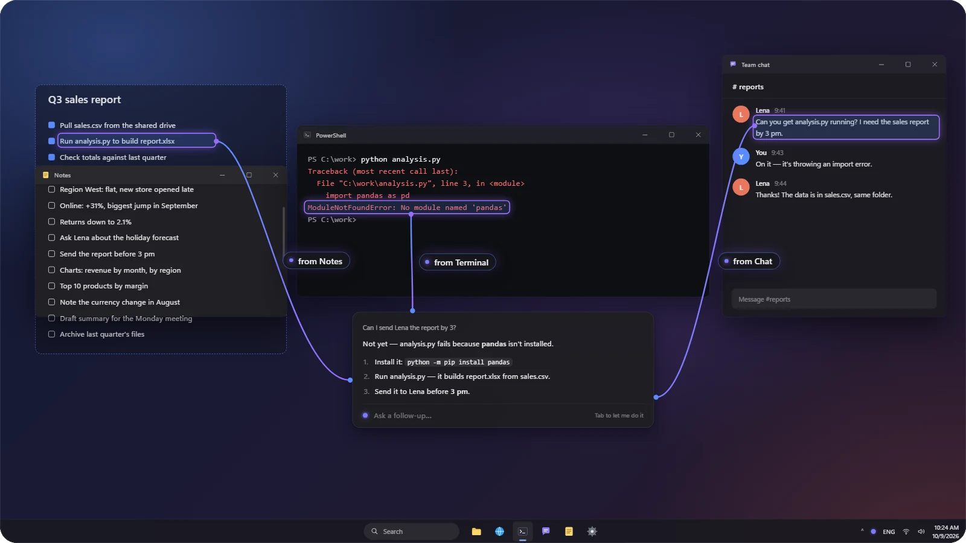Click the Notes window title bar icon
Image resolution: width=966 pixels, height=543 pixels.
[46, 175]
